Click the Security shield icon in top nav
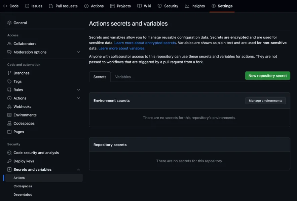Viewport: 297px width, 201px height. pyautogui.click(x=160, y=6)
